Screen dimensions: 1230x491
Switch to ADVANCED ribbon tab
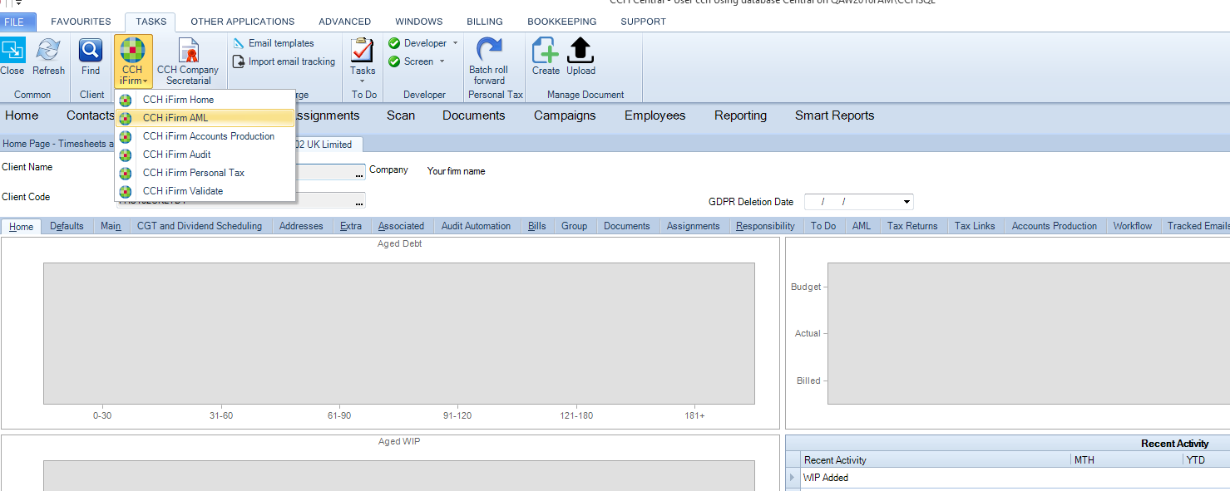click(344, 22)
